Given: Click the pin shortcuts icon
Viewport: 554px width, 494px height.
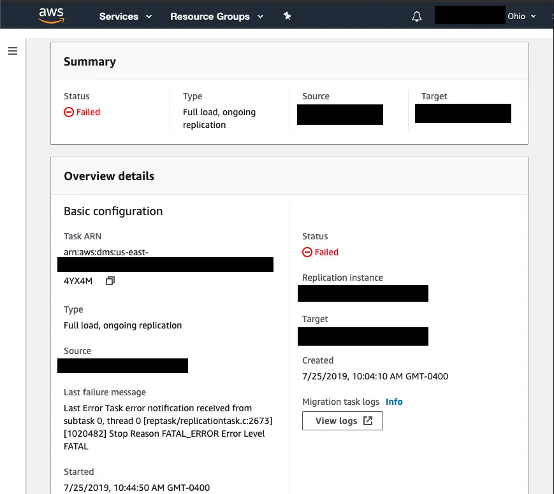Looking at the screenshot, I should point(287,17).
